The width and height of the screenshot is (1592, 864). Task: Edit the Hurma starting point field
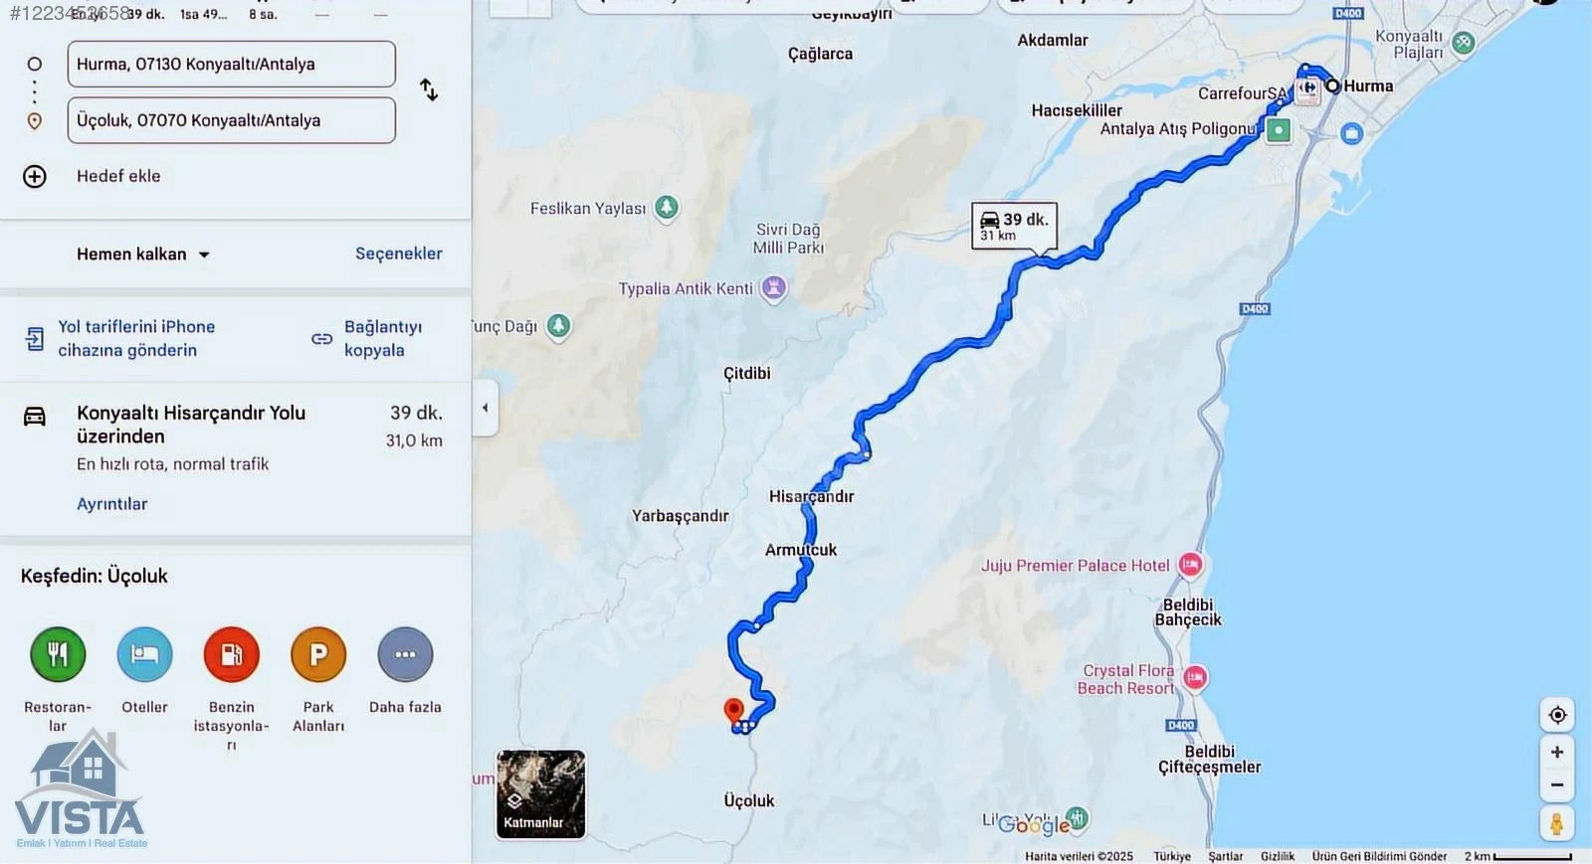[231, 64]
